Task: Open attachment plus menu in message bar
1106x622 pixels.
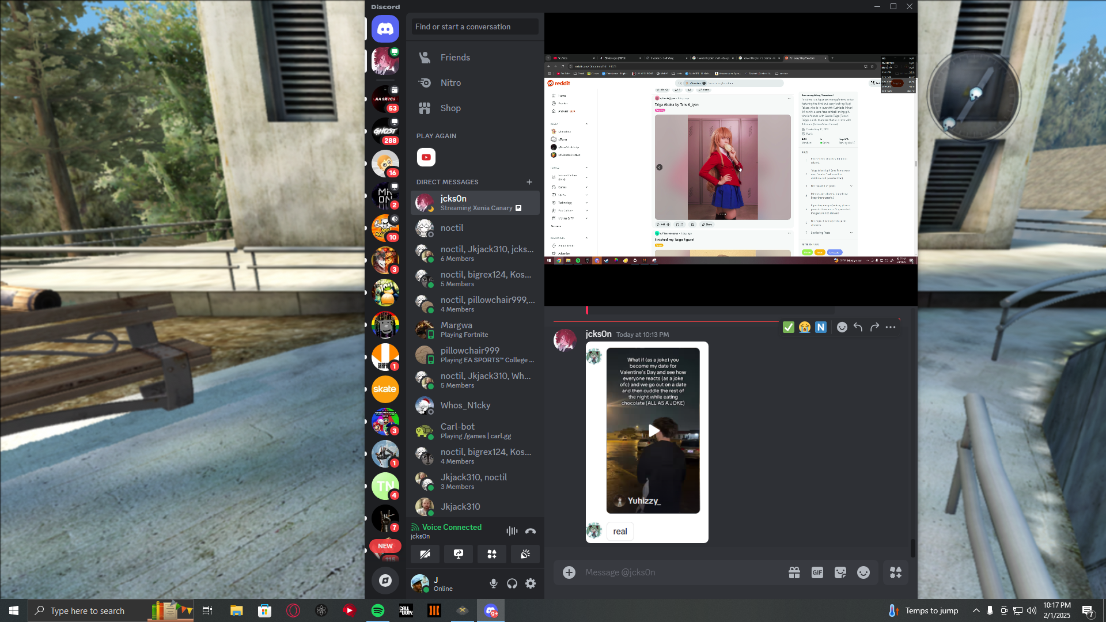Action: (x=569, y=572)
